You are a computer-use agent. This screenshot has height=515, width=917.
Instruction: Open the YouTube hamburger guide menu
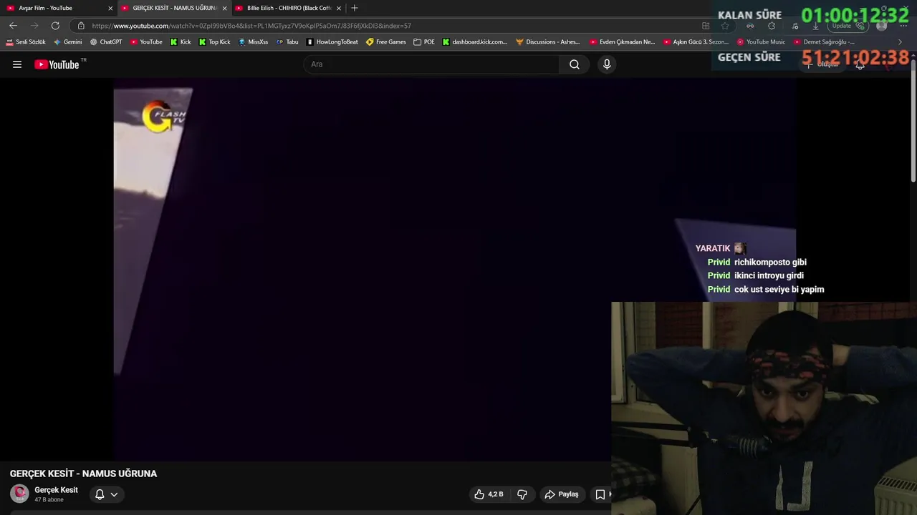(x=17, y=64)
